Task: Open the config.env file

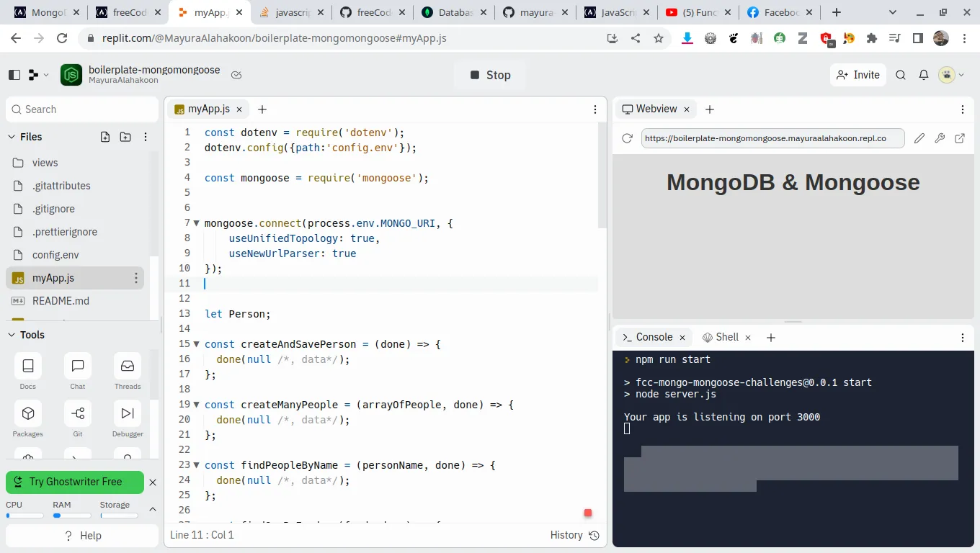Action: click(x=75, y=255)
